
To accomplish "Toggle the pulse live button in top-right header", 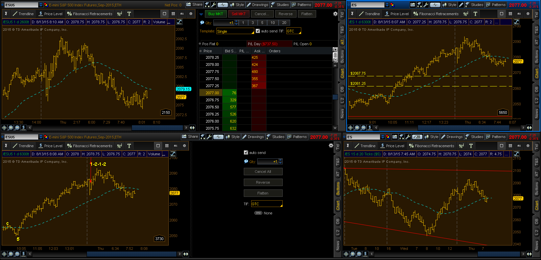I will (x=435, y=5).
